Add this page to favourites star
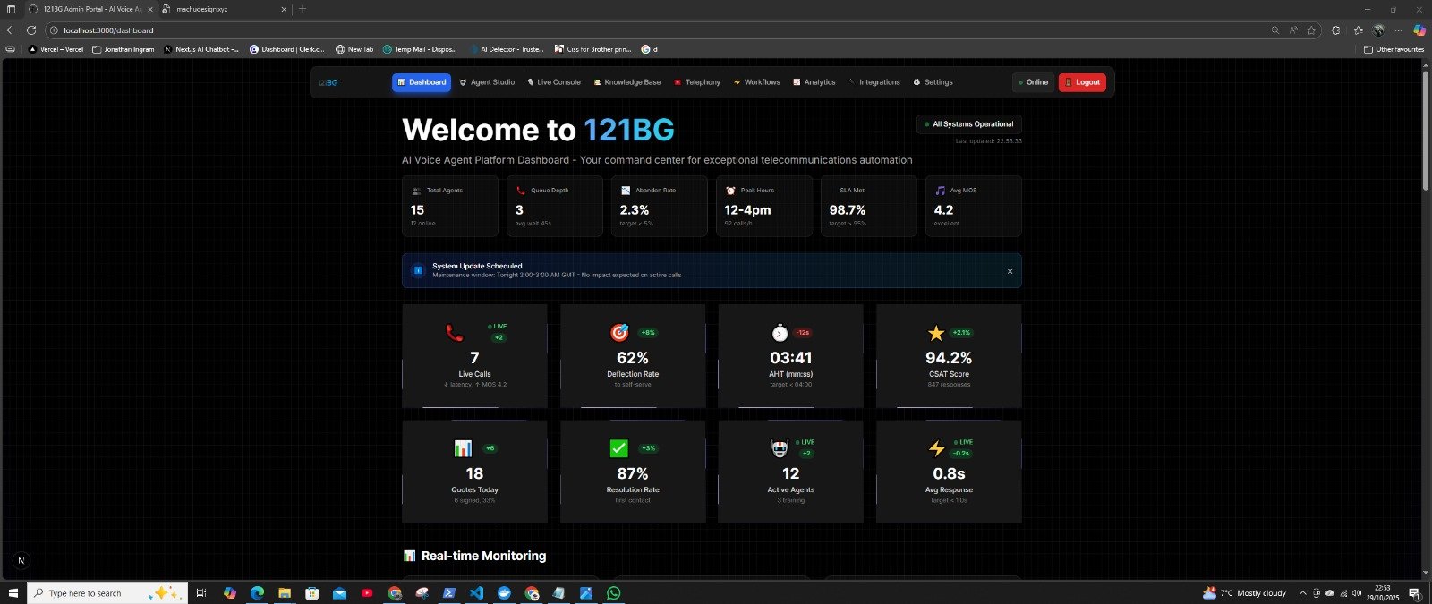1432x604 pixels. (x=1311, y=30)
